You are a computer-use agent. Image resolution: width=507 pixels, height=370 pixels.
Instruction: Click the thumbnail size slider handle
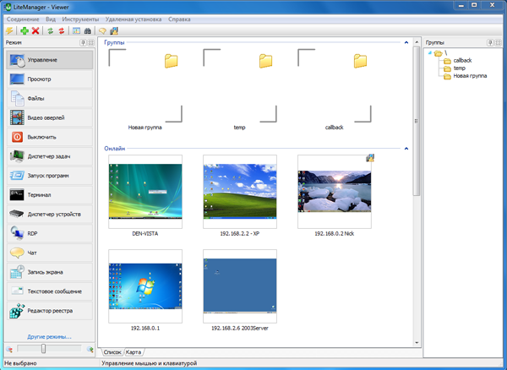tap(43, 348)
